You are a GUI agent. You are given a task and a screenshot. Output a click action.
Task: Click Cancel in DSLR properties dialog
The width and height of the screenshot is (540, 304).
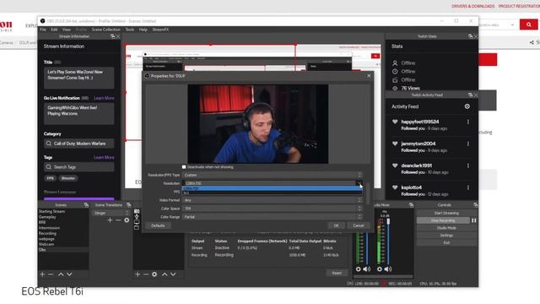click(x=358, y=225)
